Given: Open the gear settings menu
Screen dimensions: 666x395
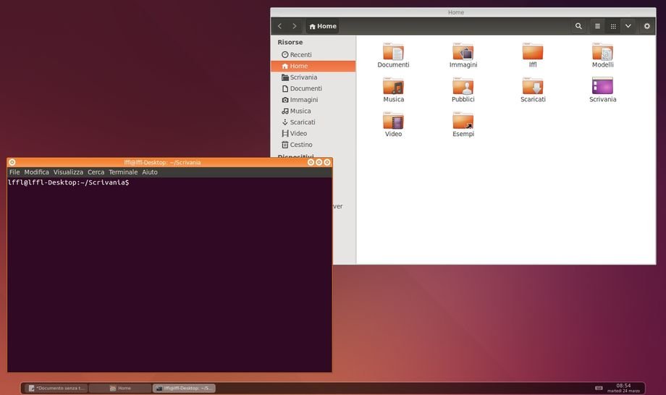Looking at the screenshot, I should (x=646, y=26).
